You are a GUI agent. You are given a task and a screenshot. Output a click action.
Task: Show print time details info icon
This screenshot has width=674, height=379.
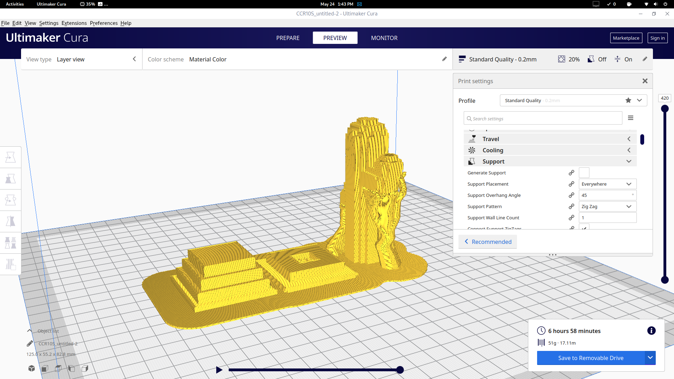(652, 331)
